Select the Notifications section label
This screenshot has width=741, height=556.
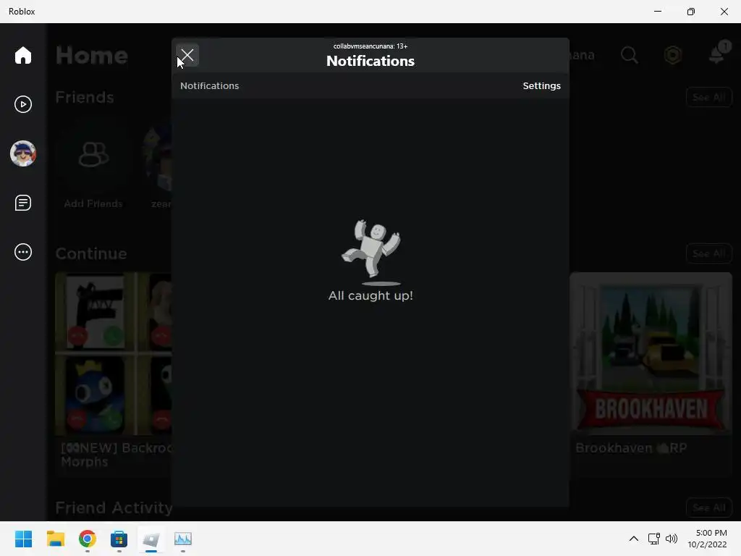(209, 86)
